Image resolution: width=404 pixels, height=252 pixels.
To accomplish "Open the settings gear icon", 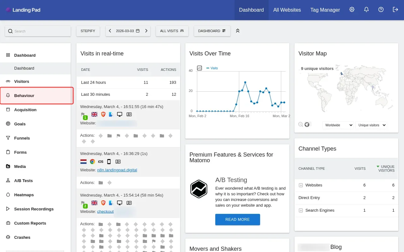I will point(352,10).
